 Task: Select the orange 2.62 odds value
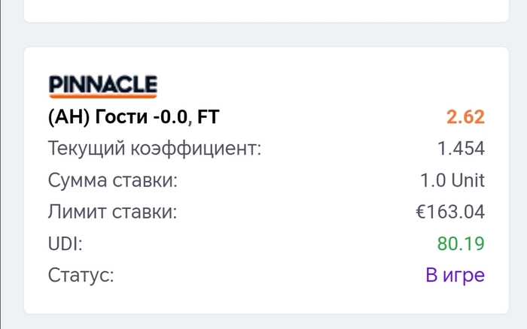[x=465, y=116]
